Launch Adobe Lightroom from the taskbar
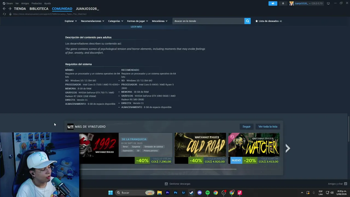 183,193
